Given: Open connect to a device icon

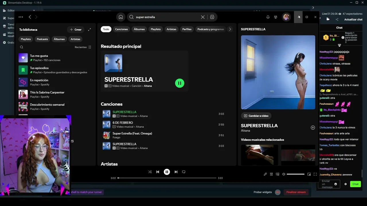Looking at the screenshot, I should click(x=278, y=174).
